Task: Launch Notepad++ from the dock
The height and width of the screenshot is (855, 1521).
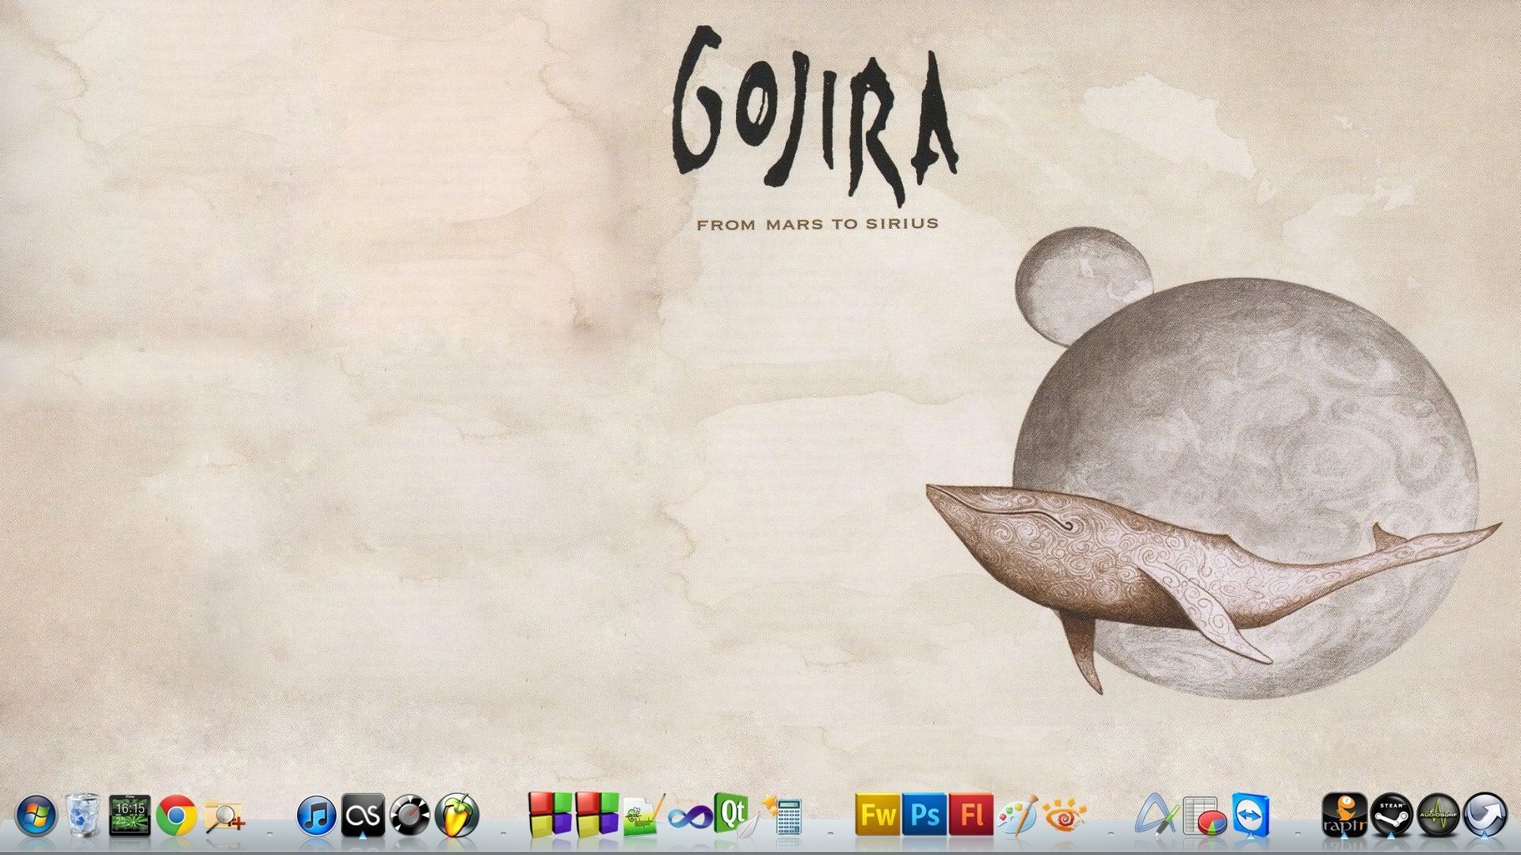Action: [643, 815]
